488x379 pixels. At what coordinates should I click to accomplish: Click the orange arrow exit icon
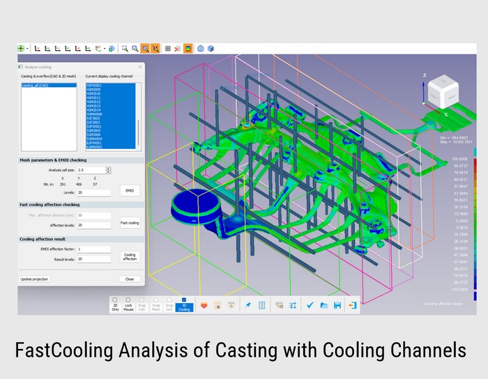pyautogui.click(x=353, y=305)
